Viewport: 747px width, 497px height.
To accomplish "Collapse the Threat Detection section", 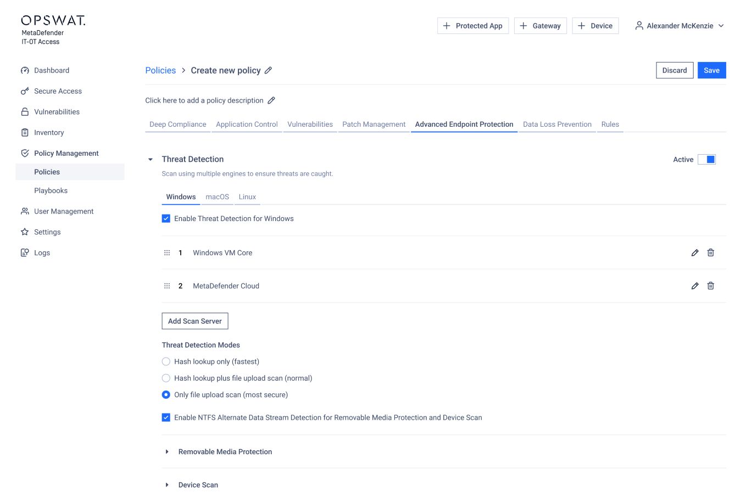I will (150, 160).
